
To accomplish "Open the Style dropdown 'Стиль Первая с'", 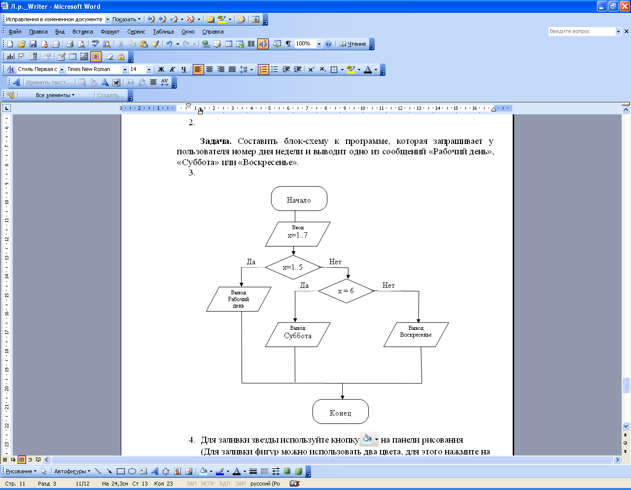I will pos(62,70).
